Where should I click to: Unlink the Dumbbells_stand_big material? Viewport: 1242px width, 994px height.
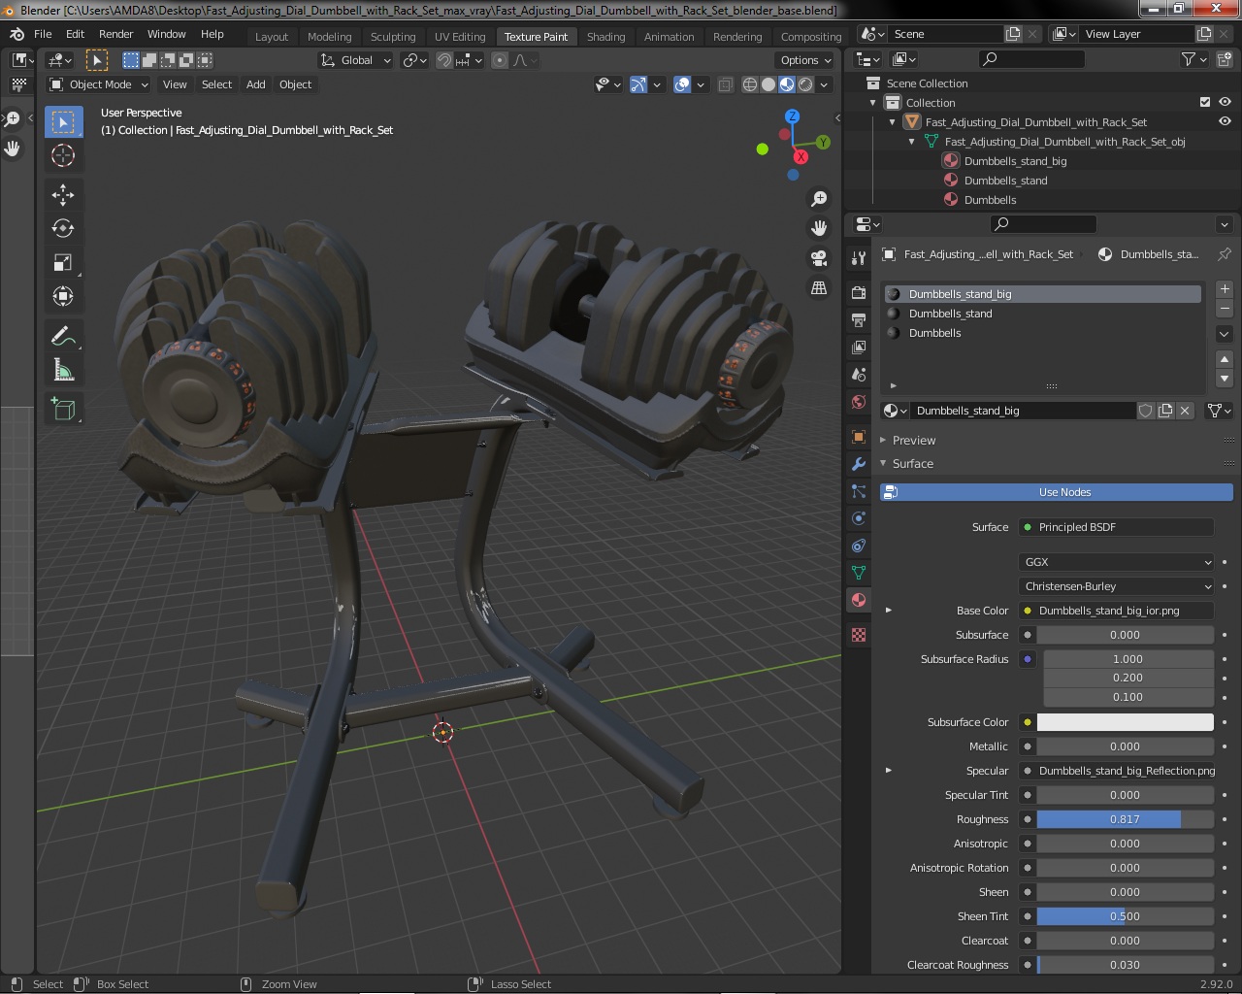point(1185,411)
